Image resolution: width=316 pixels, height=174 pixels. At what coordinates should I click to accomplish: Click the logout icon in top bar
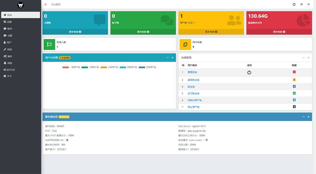(x=308, y=4)
